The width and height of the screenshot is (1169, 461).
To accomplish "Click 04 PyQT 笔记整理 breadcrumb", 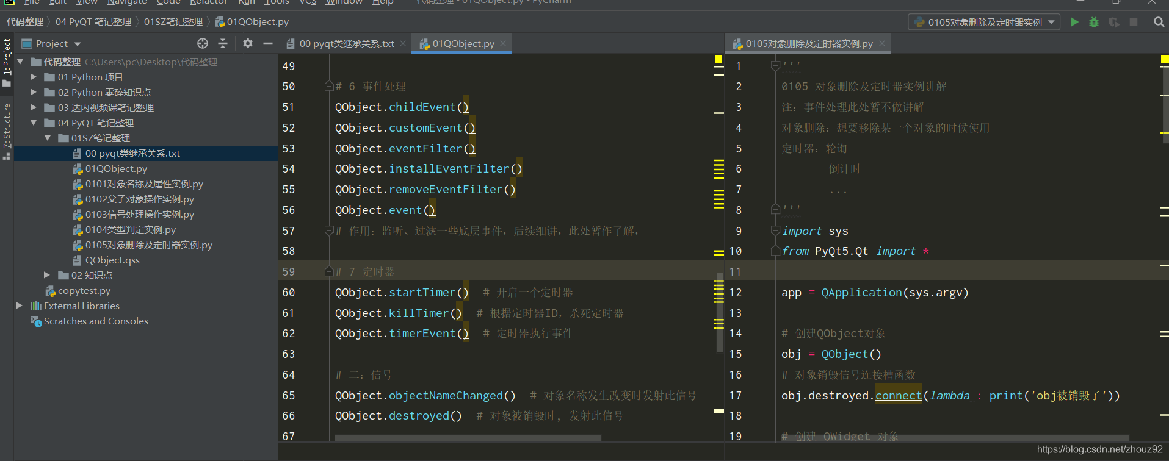I will click(93, 22).
